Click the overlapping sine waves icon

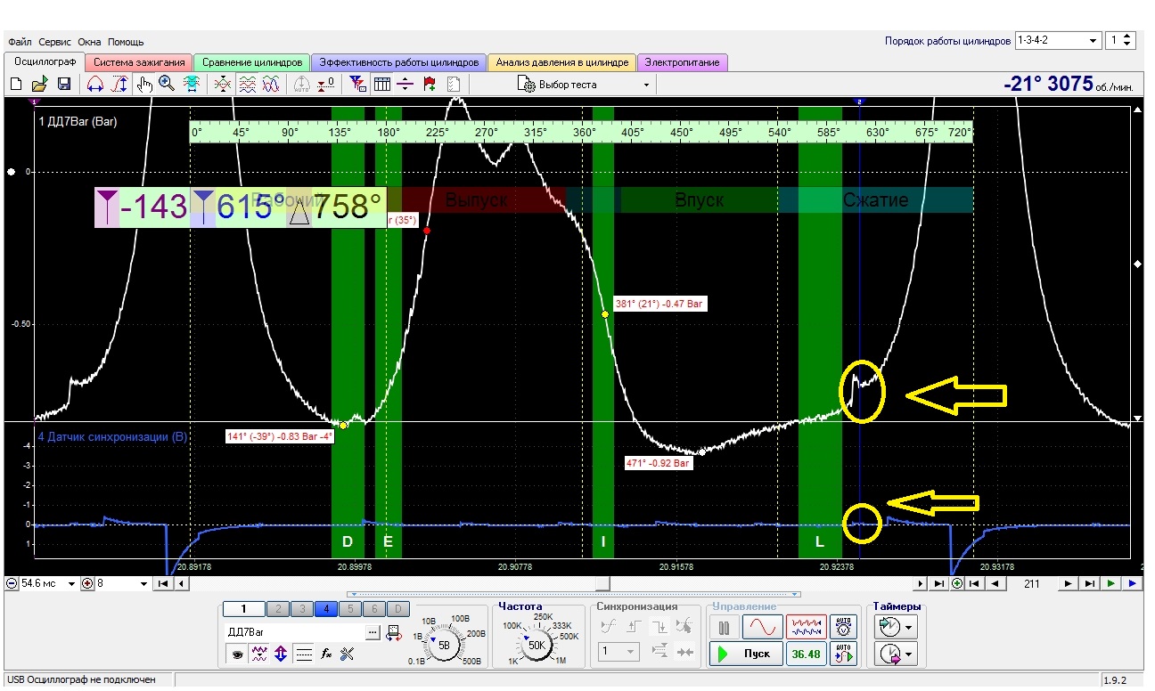coord(271,85)
